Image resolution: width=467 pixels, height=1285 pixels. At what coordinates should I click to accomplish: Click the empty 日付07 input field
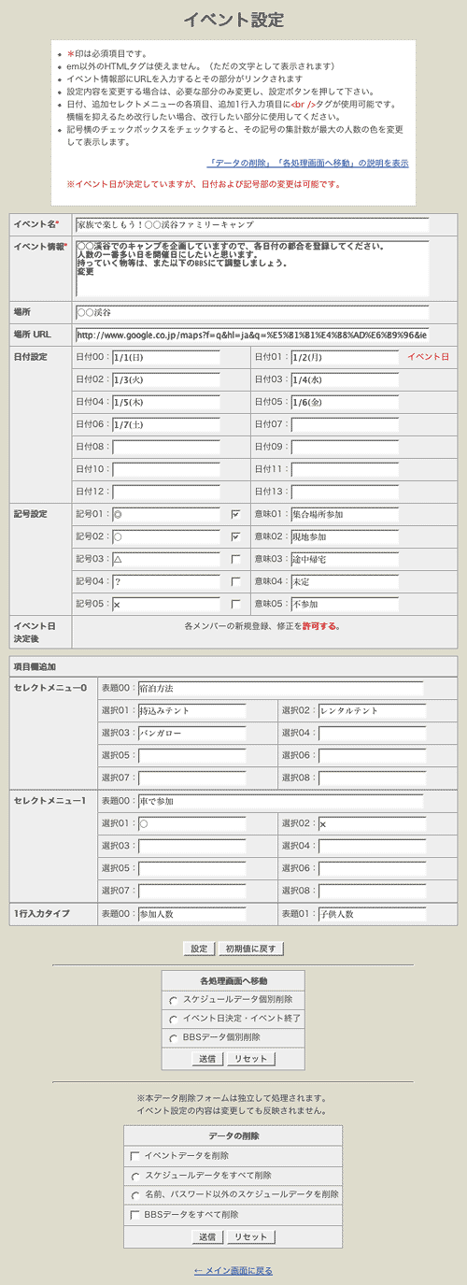(345, 424)
